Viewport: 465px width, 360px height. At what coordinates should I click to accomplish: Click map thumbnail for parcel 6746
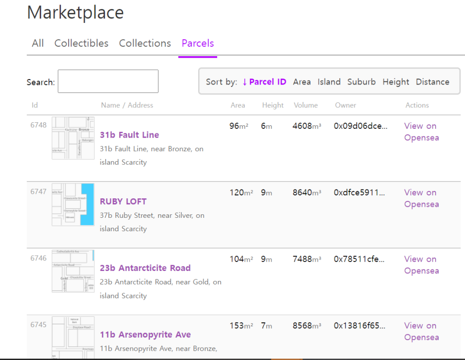[73, 271]
